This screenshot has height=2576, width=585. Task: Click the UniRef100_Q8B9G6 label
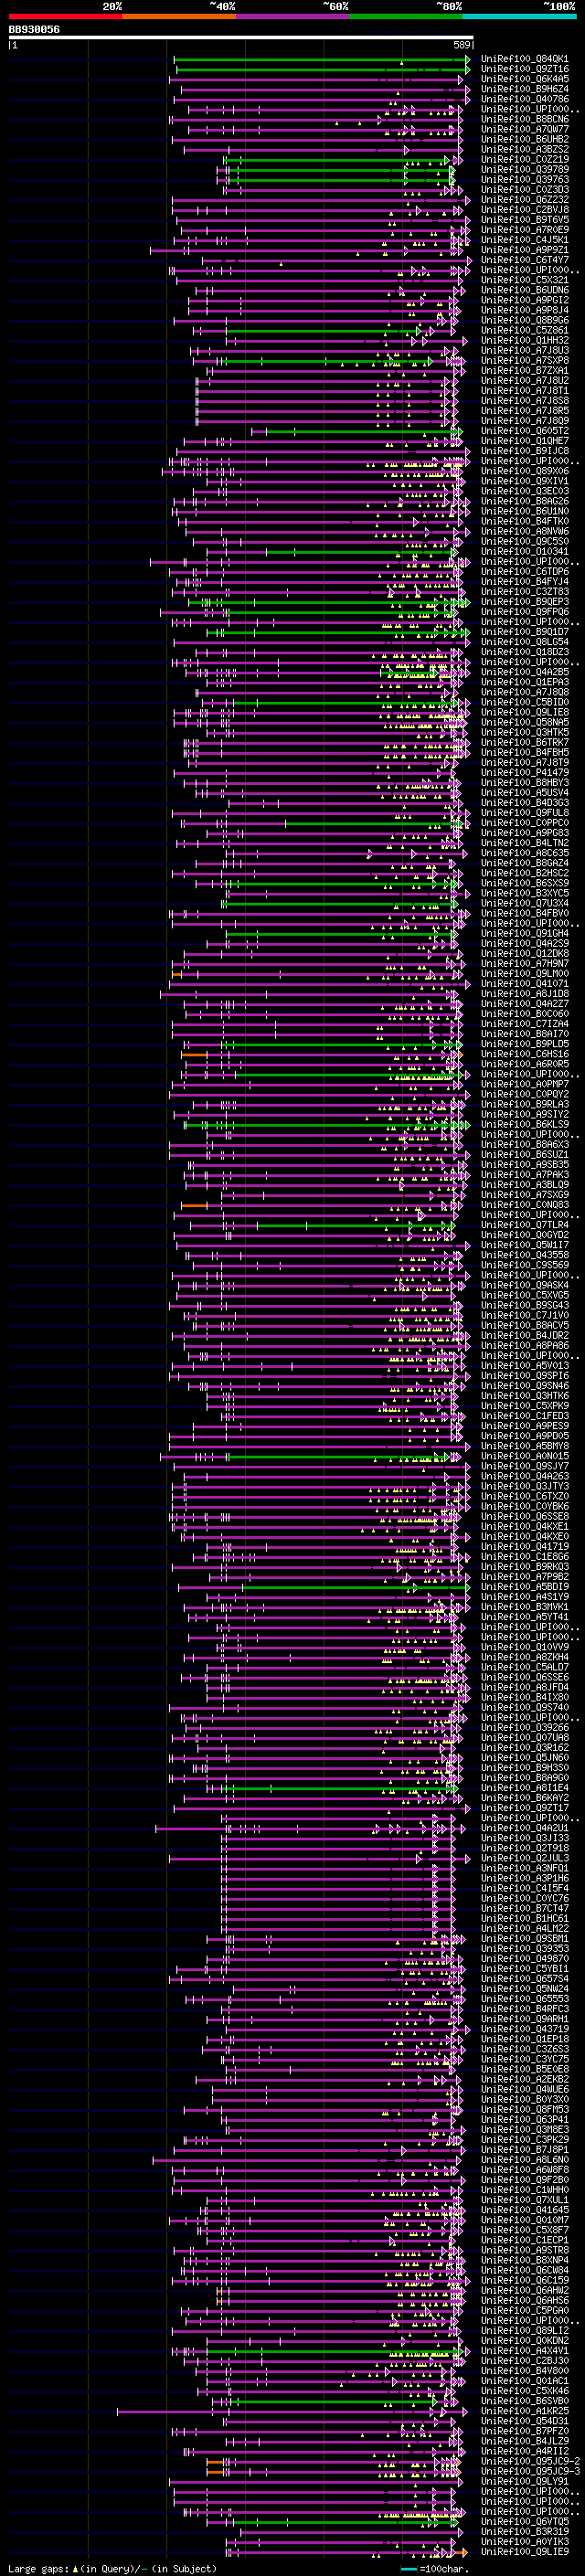(525, 320)
